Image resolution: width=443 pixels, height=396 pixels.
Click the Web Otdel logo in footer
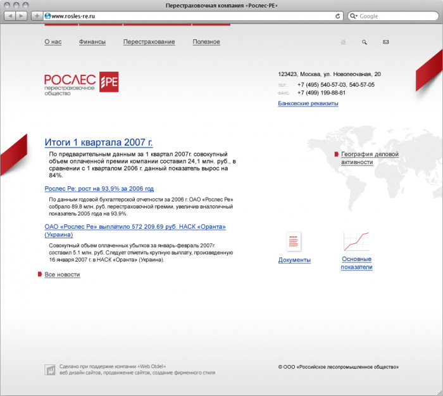click(x=50, y=369)
